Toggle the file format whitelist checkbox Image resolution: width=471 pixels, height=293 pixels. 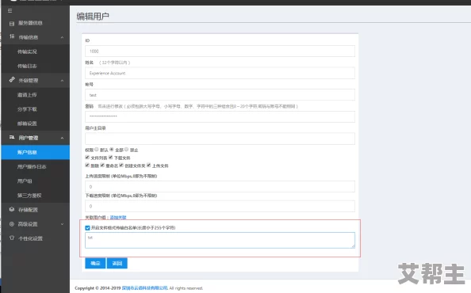[87, 228]
